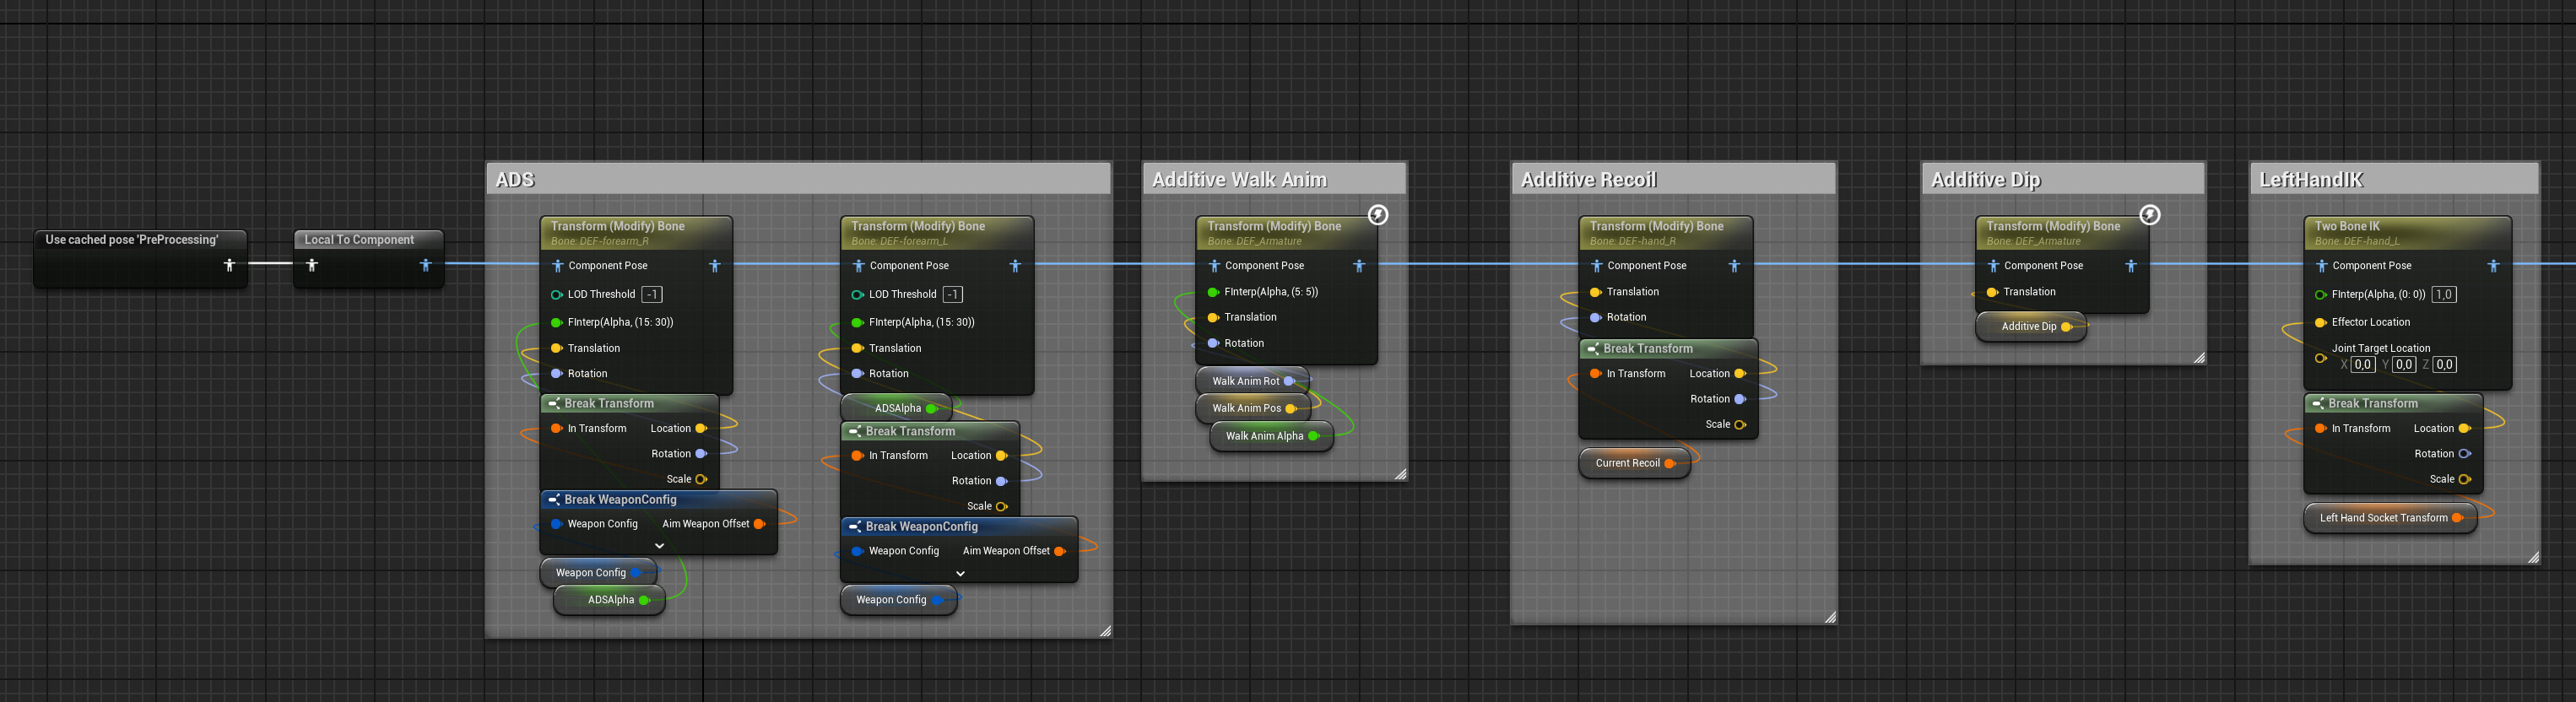Click the Additive Dip variable output pin
Image resolution: width=2576 pixels, height=702 pixels.
[2067, 327]
